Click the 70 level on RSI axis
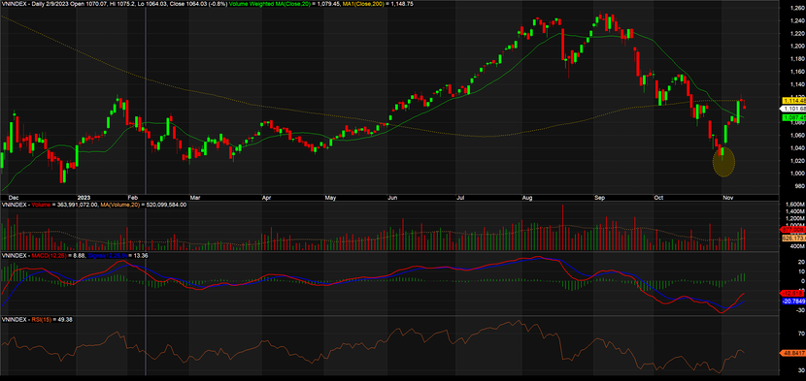 [x=800, y=333]
